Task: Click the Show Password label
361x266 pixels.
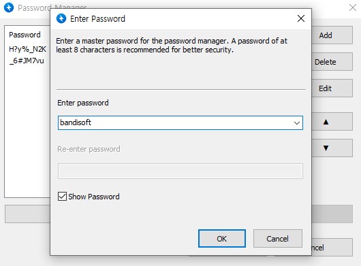Action: coord(94,197)
